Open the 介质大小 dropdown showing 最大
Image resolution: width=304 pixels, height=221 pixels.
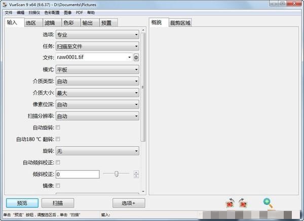pos(97,93)
